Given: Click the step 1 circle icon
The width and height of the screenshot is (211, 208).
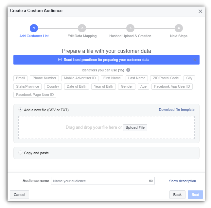Looking at the screenshot, I should [x=34, y=28].
